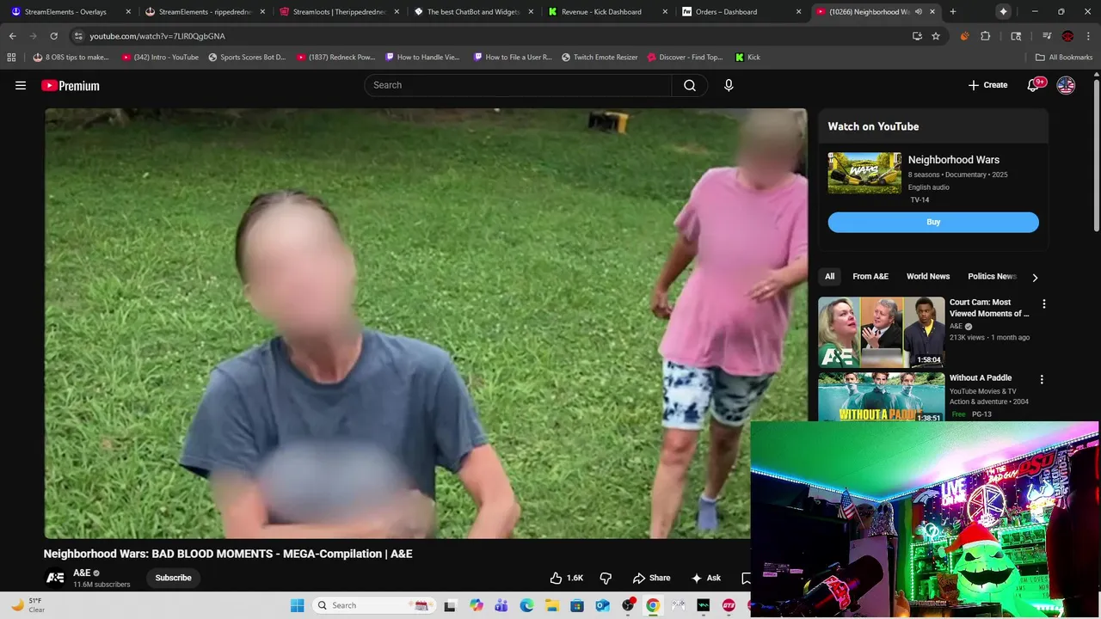
Task: Open the bookmarks apps grid icon
Action: (11, 58)
